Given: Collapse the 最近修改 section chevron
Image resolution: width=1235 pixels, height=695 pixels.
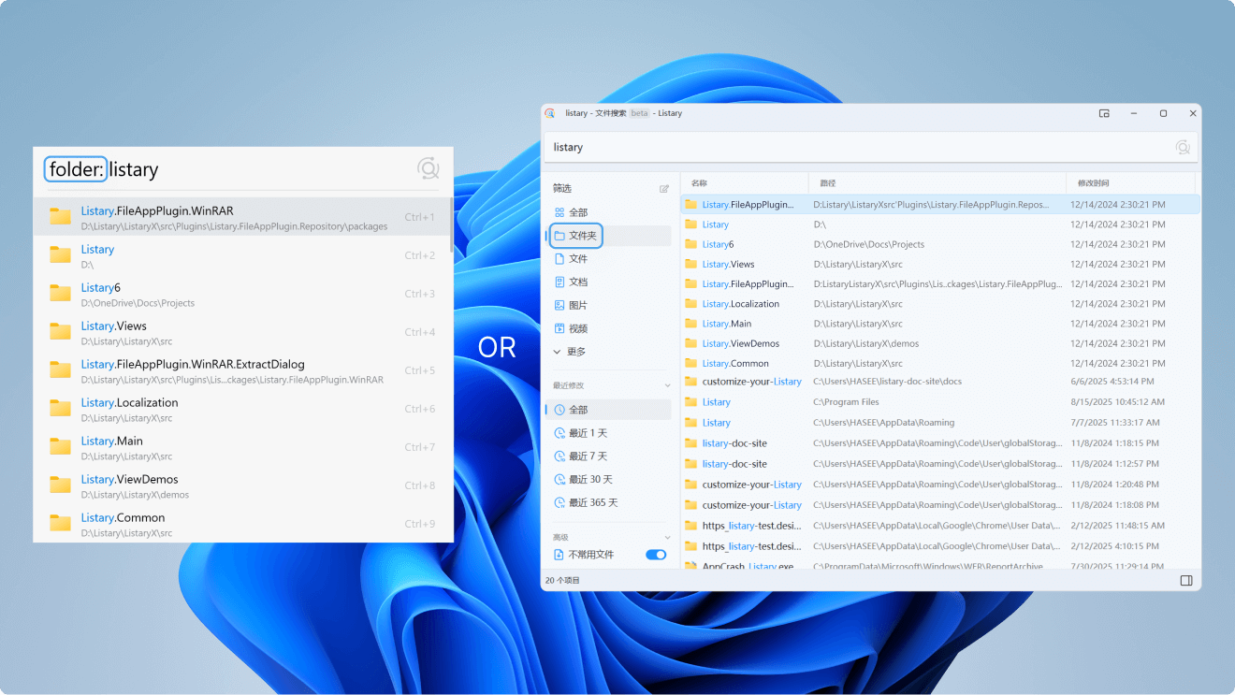Looking at the screenshot, I should (667, 385).
